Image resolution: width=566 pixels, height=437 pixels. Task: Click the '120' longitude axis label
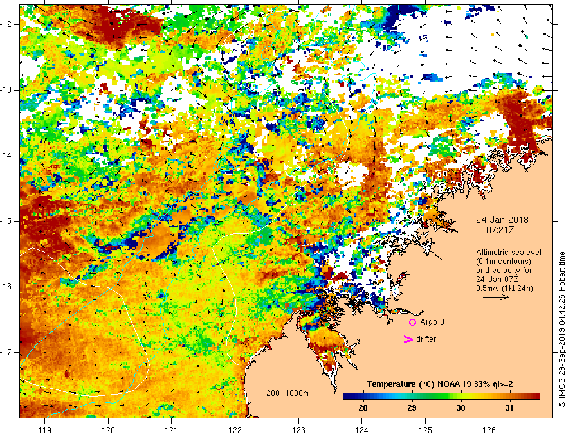[x=108, y=430]
